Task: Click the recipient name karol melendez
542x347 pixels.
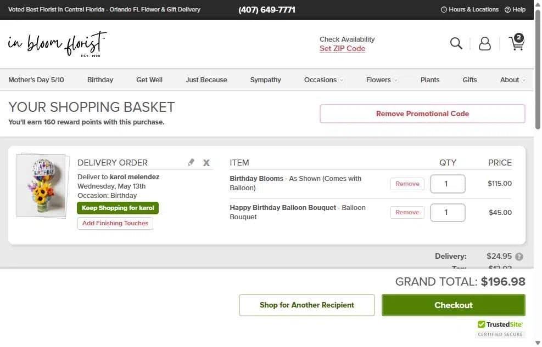Action: click(135, 177)
